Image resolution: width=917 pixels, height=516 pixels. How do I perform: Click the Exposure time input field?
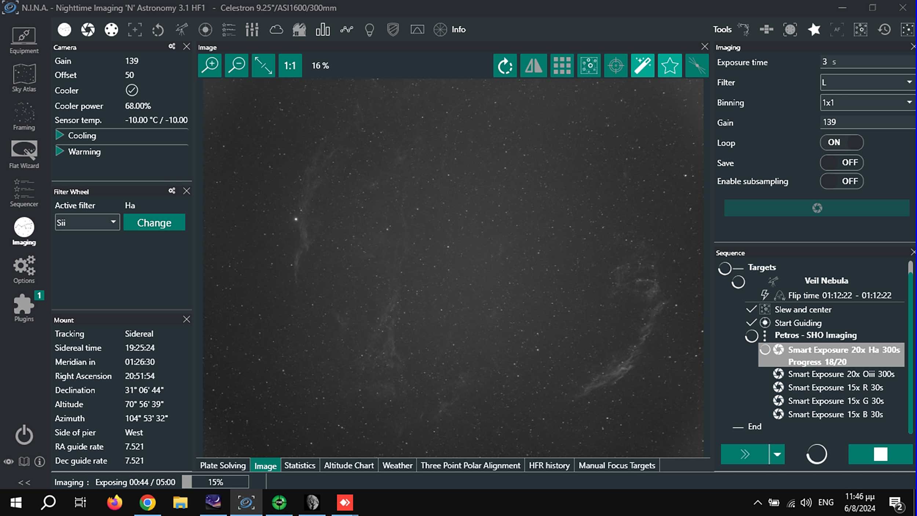point(866,62)
